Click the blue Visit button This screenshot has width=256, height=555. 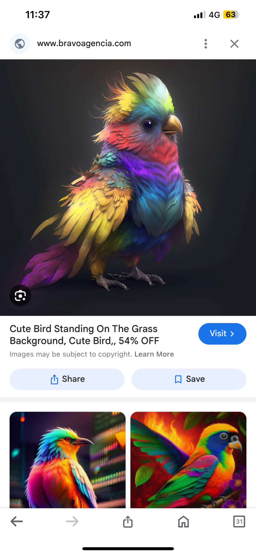[222, 334]
